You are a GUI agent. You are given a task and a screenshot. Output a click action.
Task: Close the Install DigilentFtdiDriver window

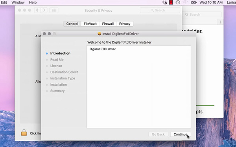(x=44, y=34)
